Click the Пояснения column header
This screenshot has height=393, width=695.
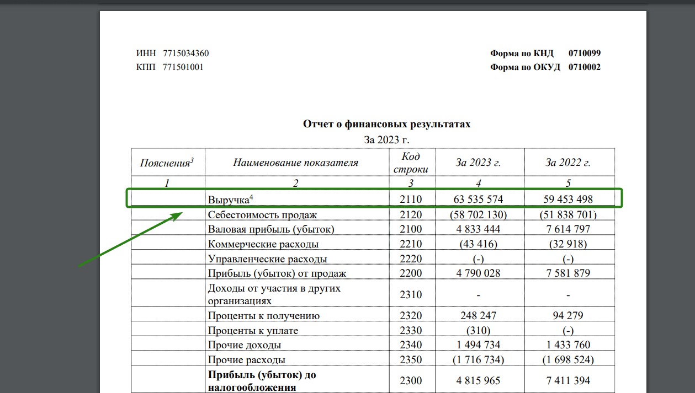click(167, 161)
